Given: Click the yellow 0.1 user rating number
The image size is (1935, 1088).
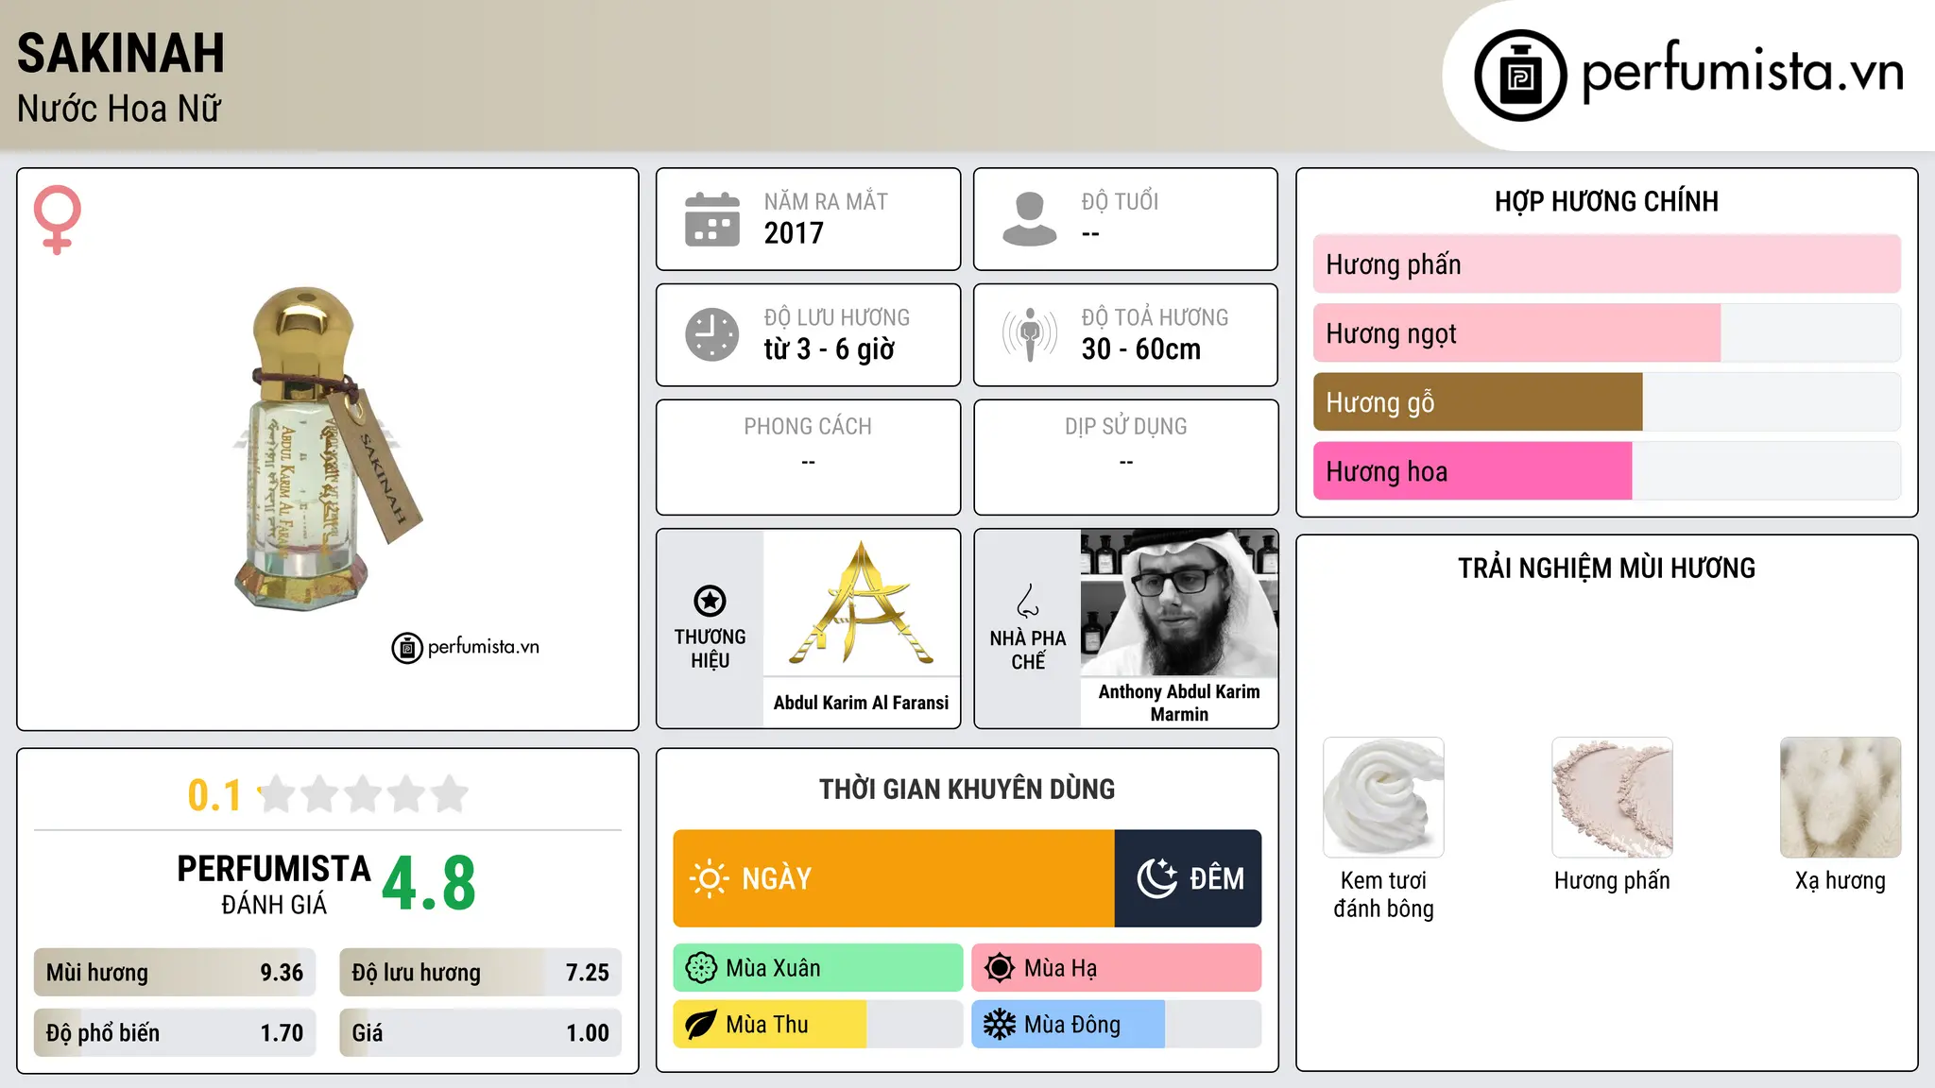Looking at the screenshot, I should click(x=214, y=795).
